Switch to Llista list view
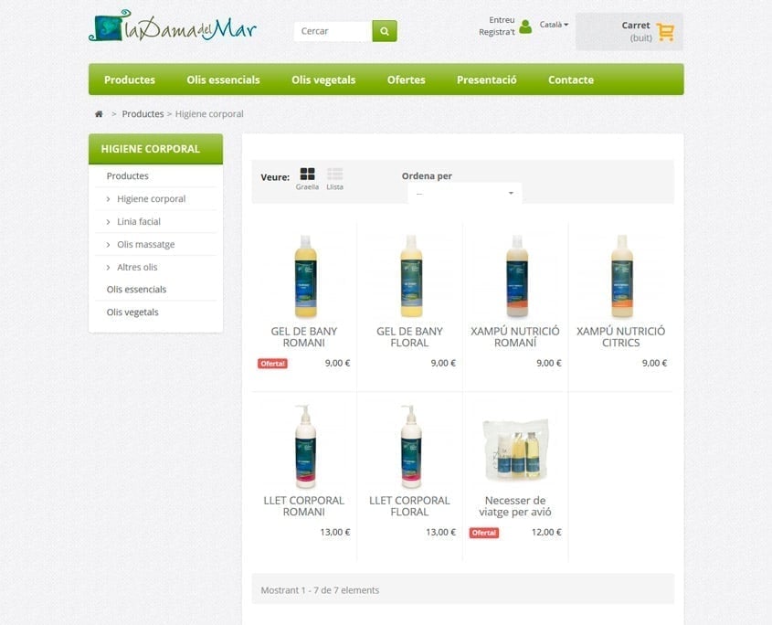 (x=334, y=179)
